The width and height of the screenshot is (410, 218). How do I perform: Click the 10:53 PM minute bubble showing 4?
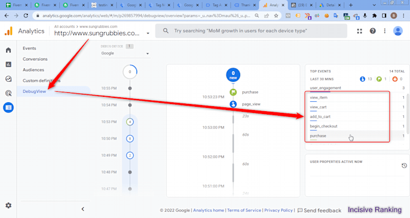(x=130, y=122)
